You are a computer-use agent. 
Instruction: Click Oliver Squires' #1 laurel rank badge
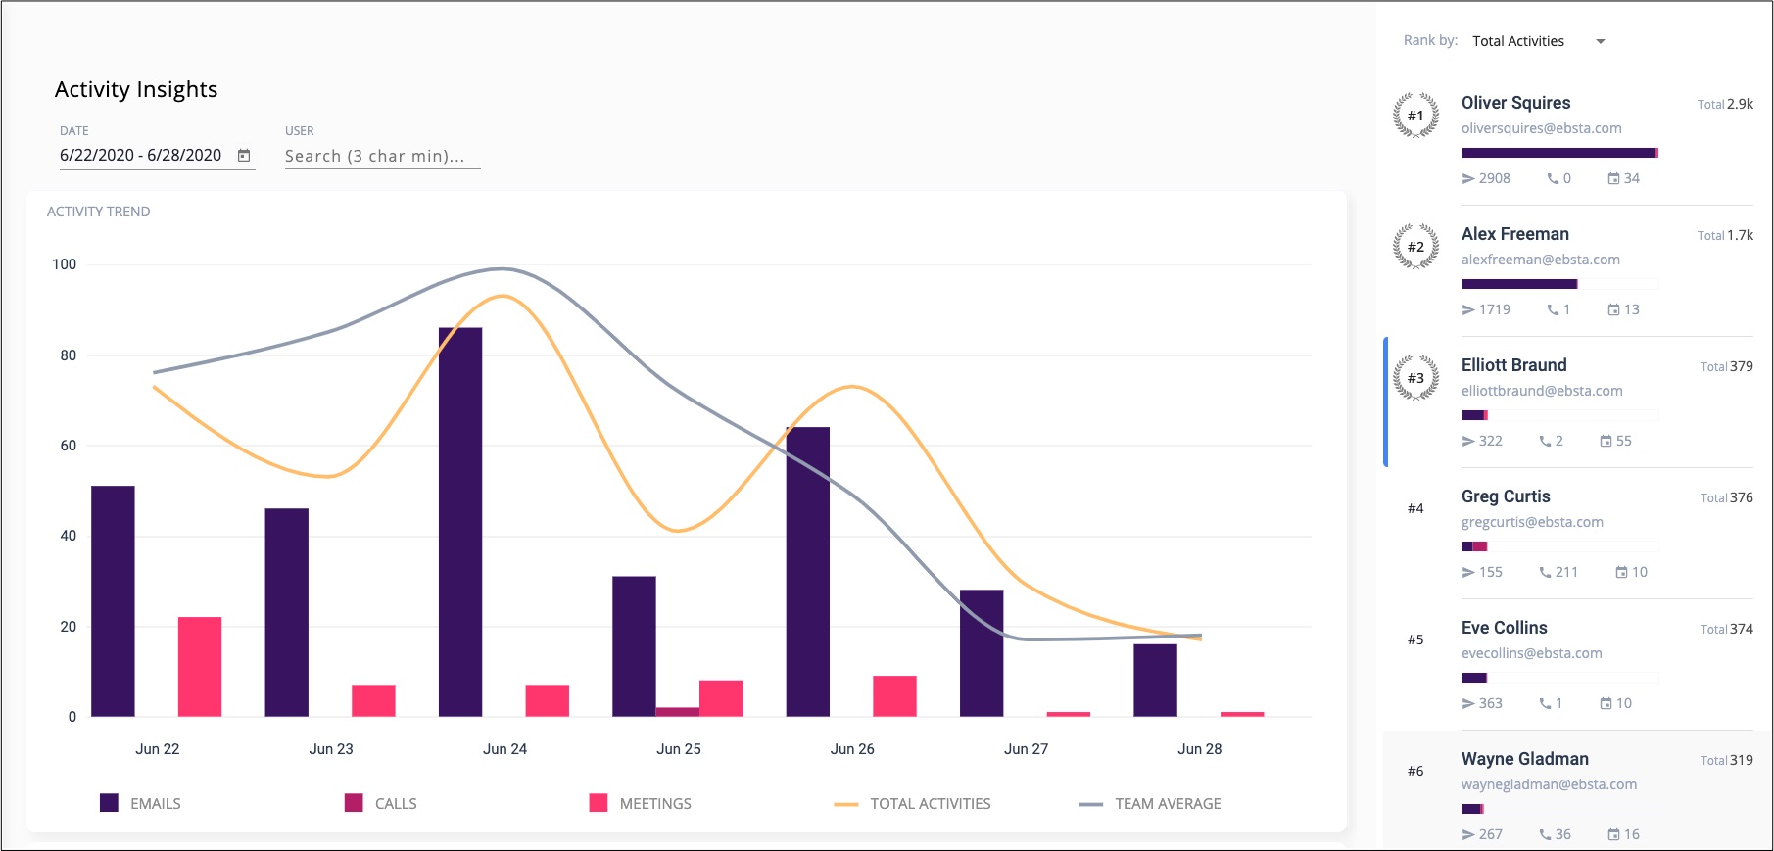coord(1415,116)
